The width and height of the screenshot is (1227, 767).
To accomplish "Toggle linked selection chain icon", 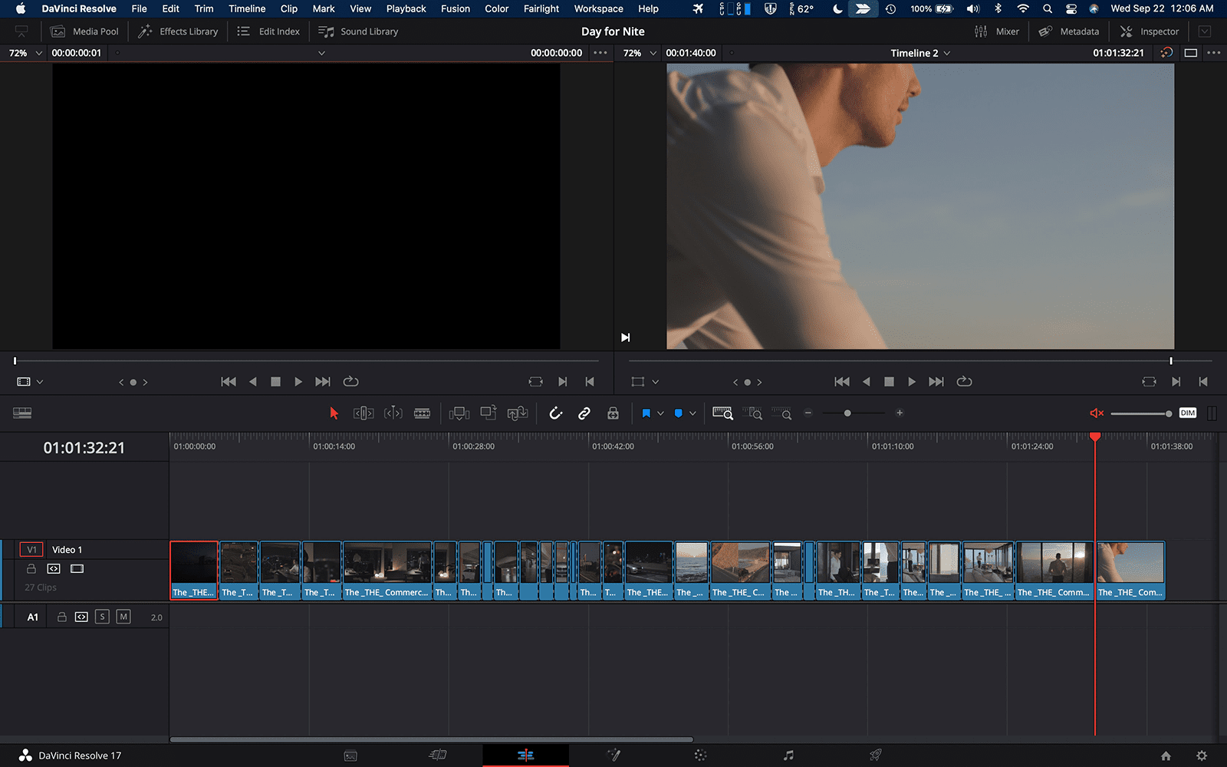I will click(x=584, y=413).
